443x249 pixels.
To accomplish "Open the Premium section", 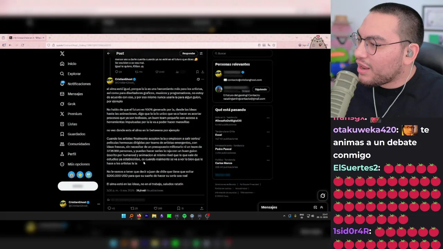I will coord(71,114).
